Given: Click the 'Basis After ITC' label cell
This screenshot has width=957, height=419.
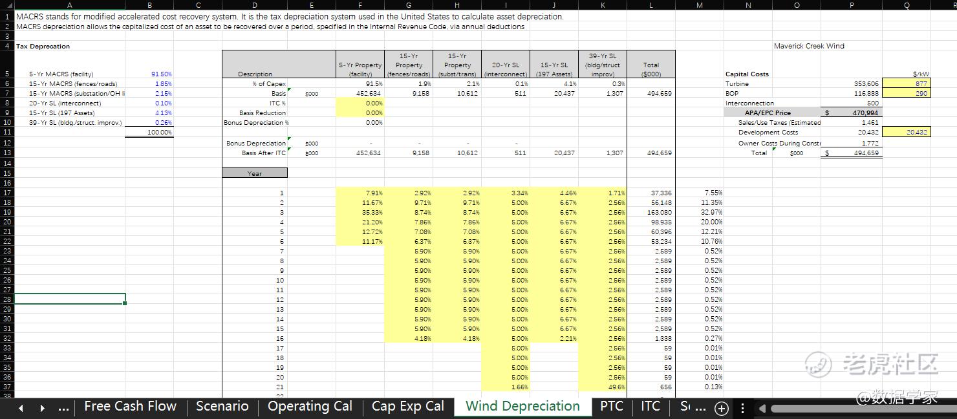Looking at the screenshot, I should [x=255, y=153].
